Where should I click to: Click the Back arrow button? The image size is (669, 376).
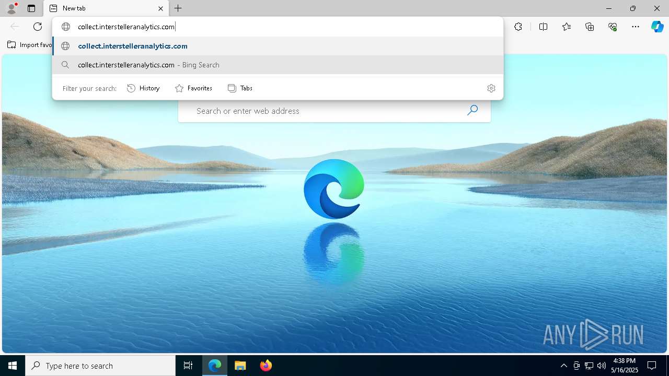[x=15, y=27]
